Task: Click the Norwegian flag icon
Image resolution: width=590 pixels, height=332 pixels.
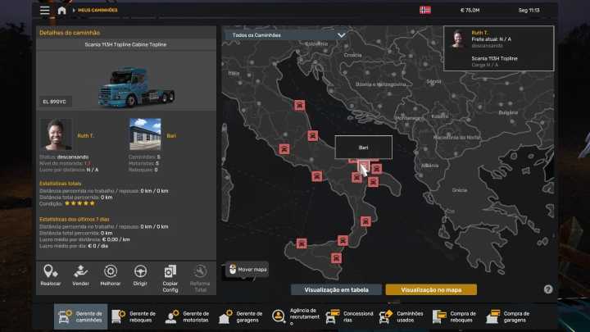Action: (425, 10)
